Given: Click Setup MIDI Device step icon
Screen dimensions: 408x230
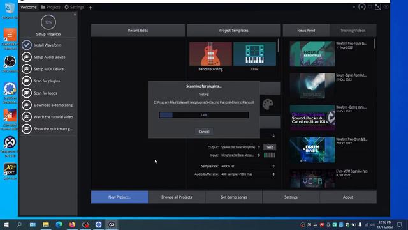Looking at the screenshot, I should coord(27,69).
